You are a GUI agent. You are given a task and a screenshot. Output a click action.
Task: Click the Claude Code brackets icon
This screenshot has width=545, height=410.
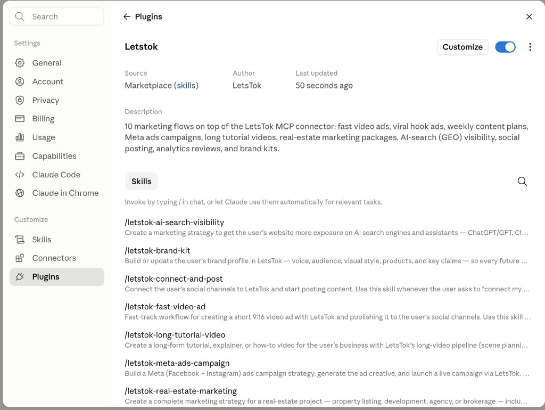point(20,175)
